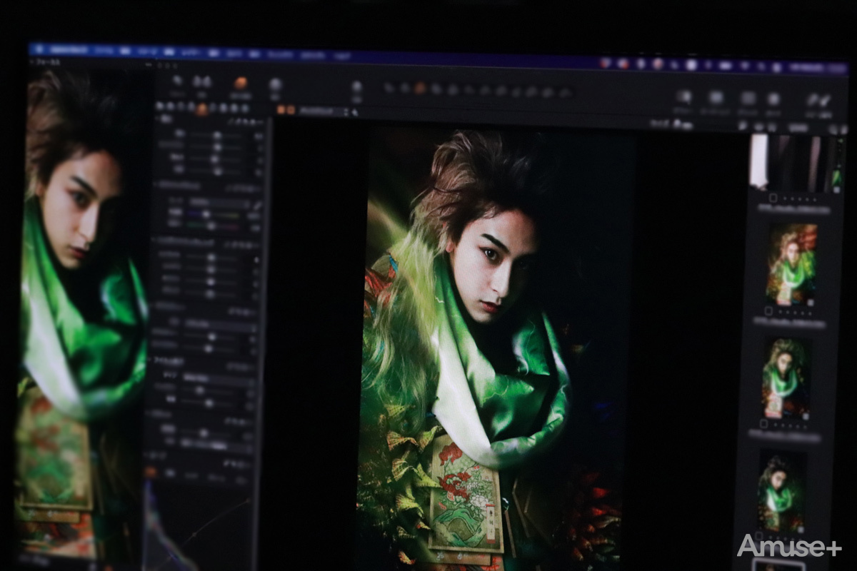Image resolution: width=857 pixels, height=571 pixels.
Task: Click the orange highlighted icon in the top-left toolbar
Action: (241, 83)
